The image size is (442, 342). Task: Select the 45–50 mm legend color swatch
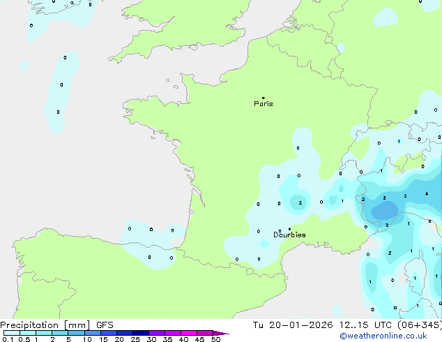tap(205, 333)
